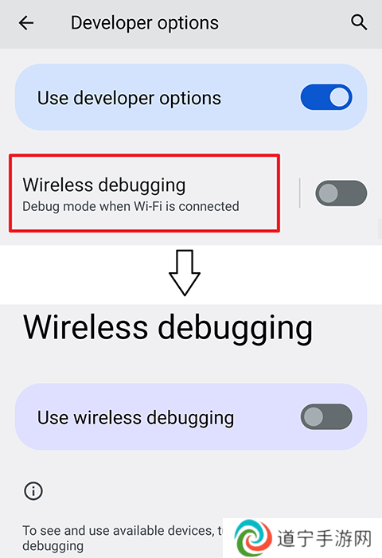Switch on Use wireless debugging toggle
Screen dimensions: 382x558
pos(326,417)
